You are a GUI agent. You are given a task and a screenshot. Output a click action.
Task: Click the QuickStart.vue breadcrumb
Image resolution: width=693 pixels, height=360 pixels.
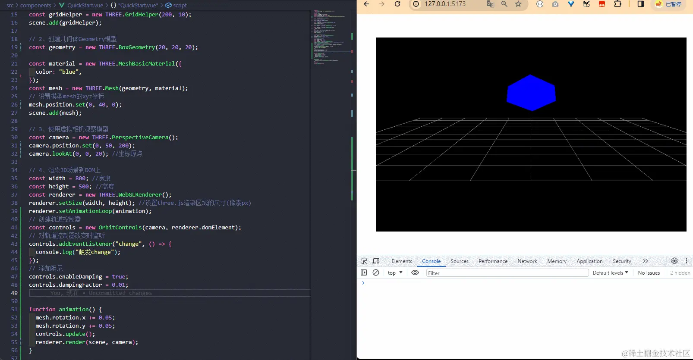(85, 5)
